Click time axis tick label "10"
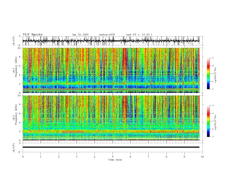 coord(202,157)
